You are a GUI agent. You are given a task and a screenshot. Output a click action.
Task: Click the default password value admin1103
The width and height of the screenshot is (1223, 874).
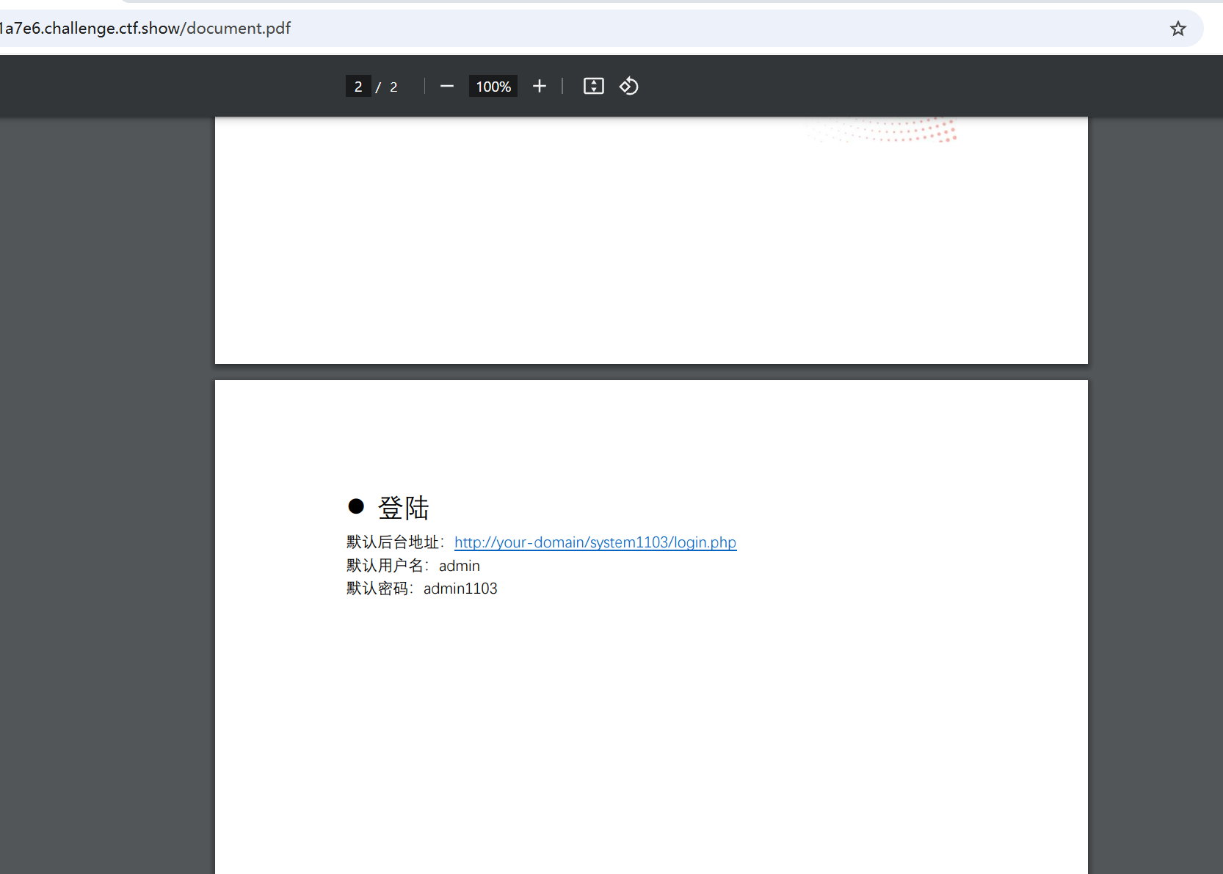tap(460, 589)
